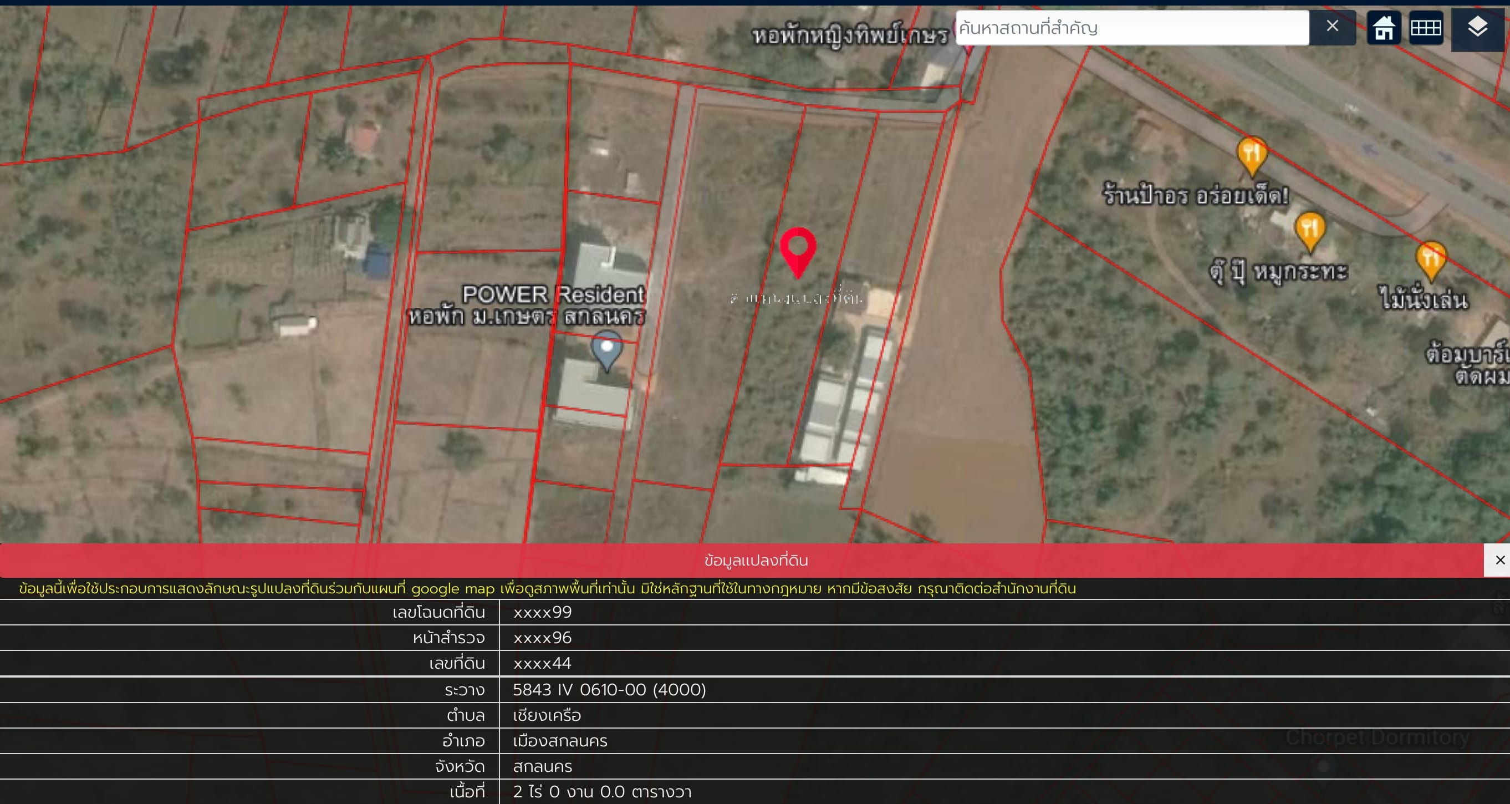Open the map layers icon
Viewport: 1510px width, 804px height.
(1477, 28)
